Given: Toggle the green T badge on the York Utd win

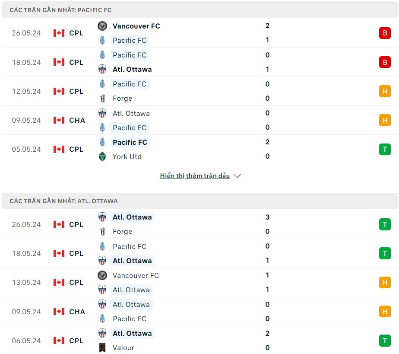Looking at the screenshot, I should click(x=385, y=149).
